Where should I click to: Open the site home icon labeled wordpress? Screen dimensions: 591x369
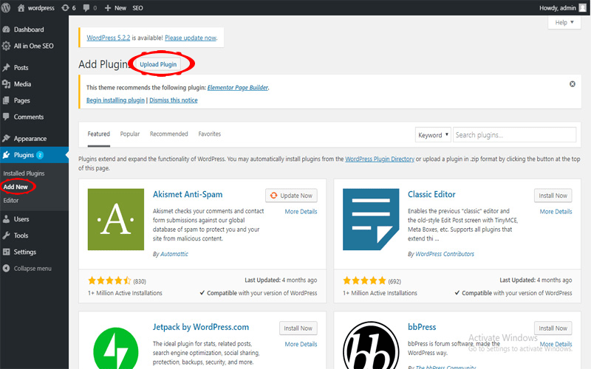[x=21, y=8]
